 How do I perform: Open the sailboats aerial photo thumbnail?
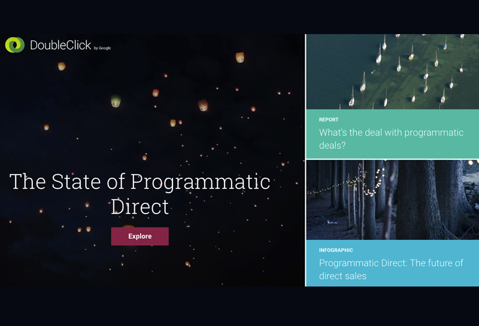coord(392,72)
